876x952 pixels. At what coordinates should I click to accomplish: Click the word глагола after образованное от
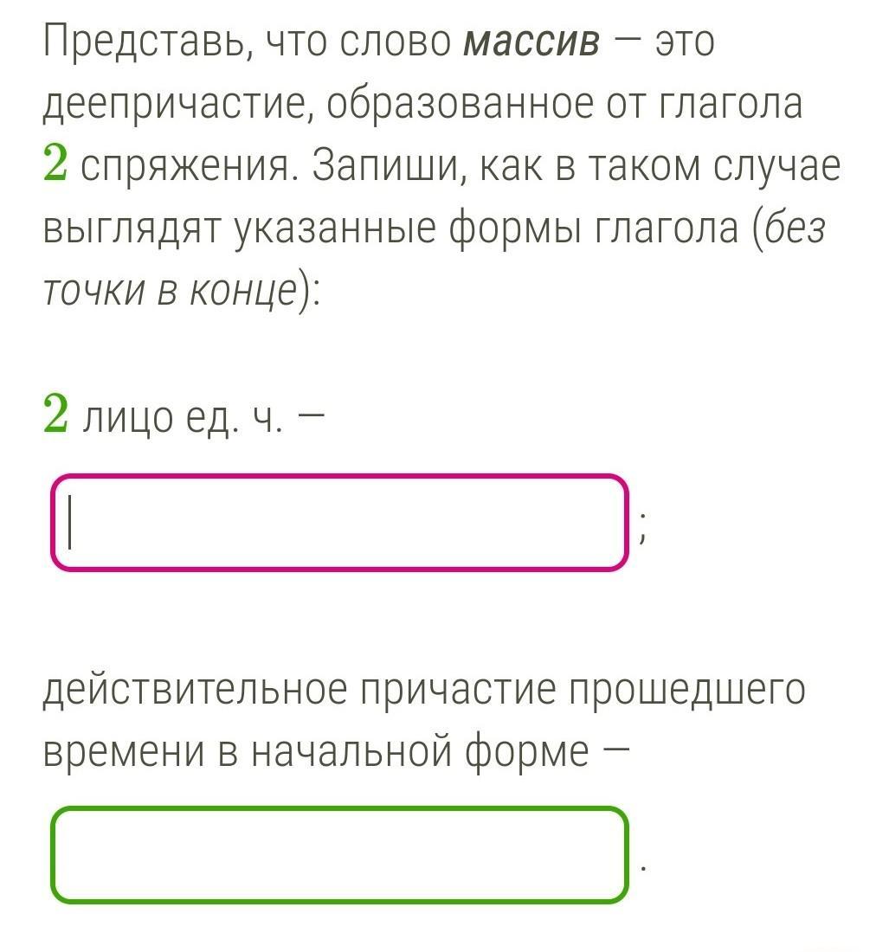[729, 105]
